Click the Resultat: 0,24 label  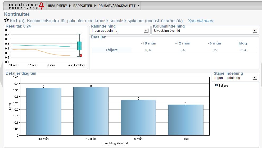pyautogui.click(x=18, y=26)
